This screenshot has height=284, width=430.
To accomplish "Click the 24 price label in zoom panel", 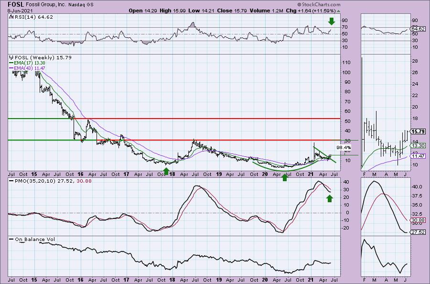I will tap(415, 84).
